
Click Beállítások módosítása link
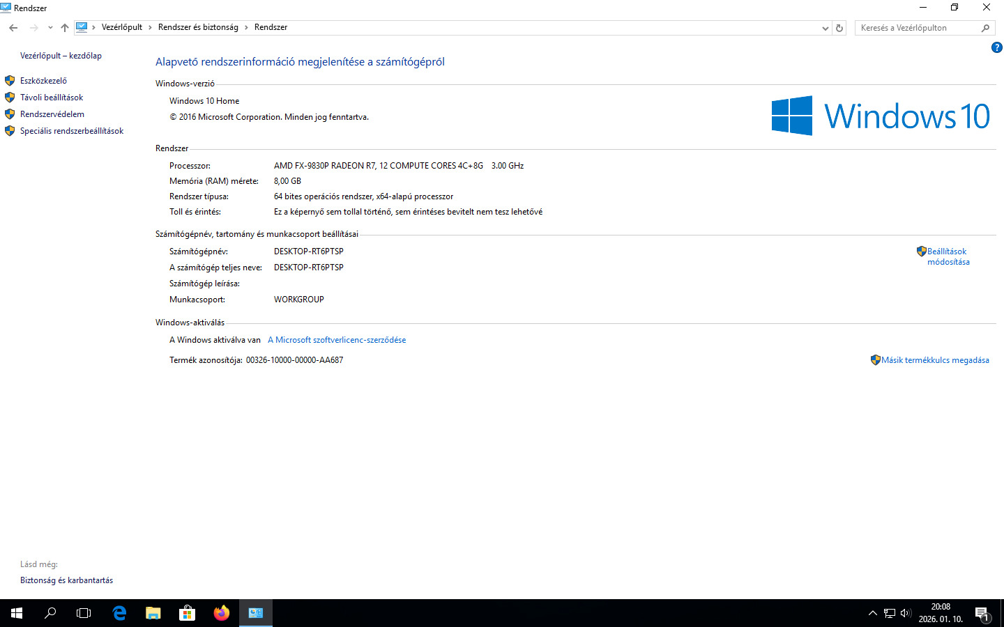948,256
